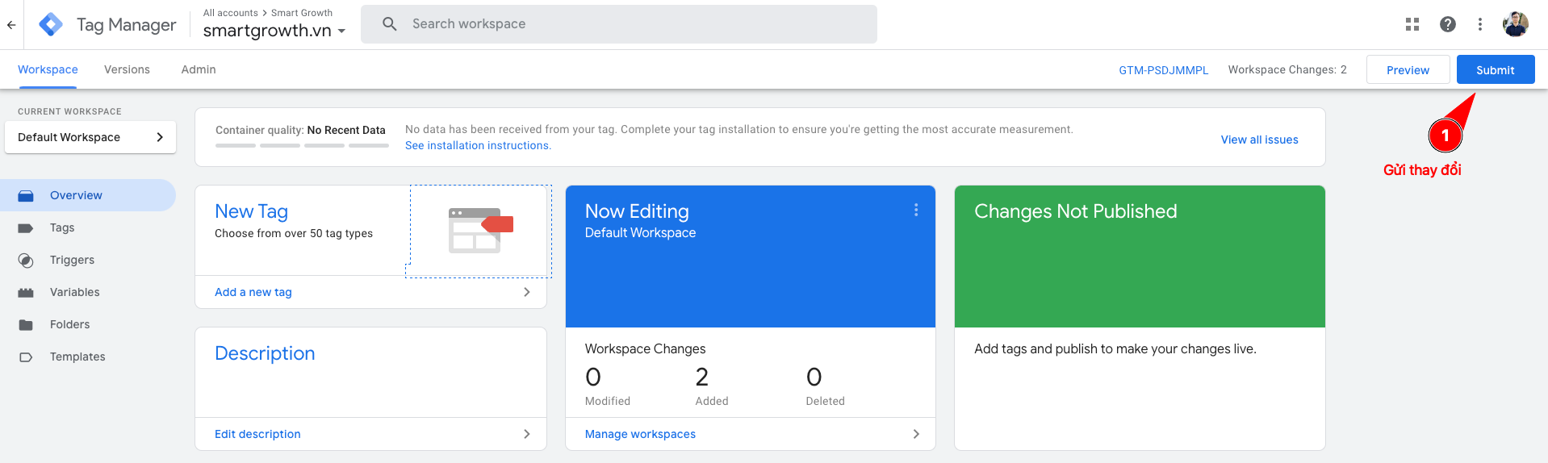Open Tags in the sidebar
The height and width of the screenshot is (463, 1548).
[x=62, y=227]
